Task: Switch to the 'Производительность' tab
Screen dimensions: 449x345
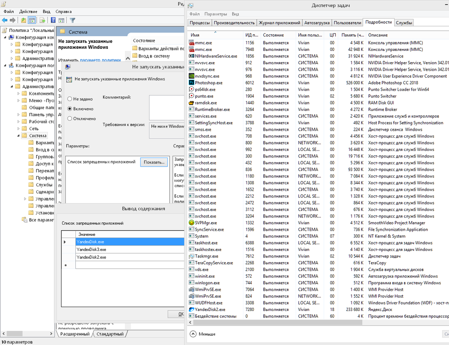Action: (x=234, y=22)
